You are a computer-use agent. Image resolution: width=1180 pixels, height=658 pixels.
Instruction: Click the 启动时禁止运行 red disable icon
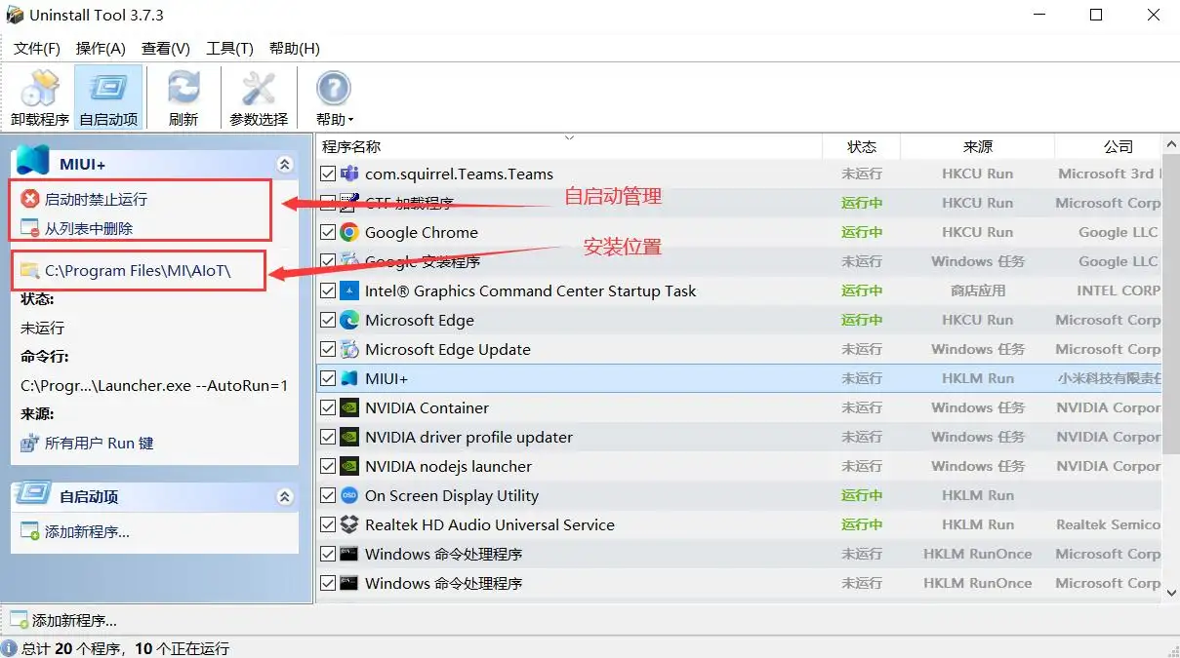pyautogui.click(x=30, y=199)
